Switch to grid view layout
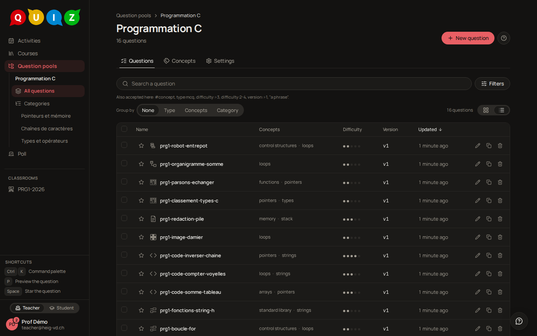537x336 pixels. tap(486, 110)
